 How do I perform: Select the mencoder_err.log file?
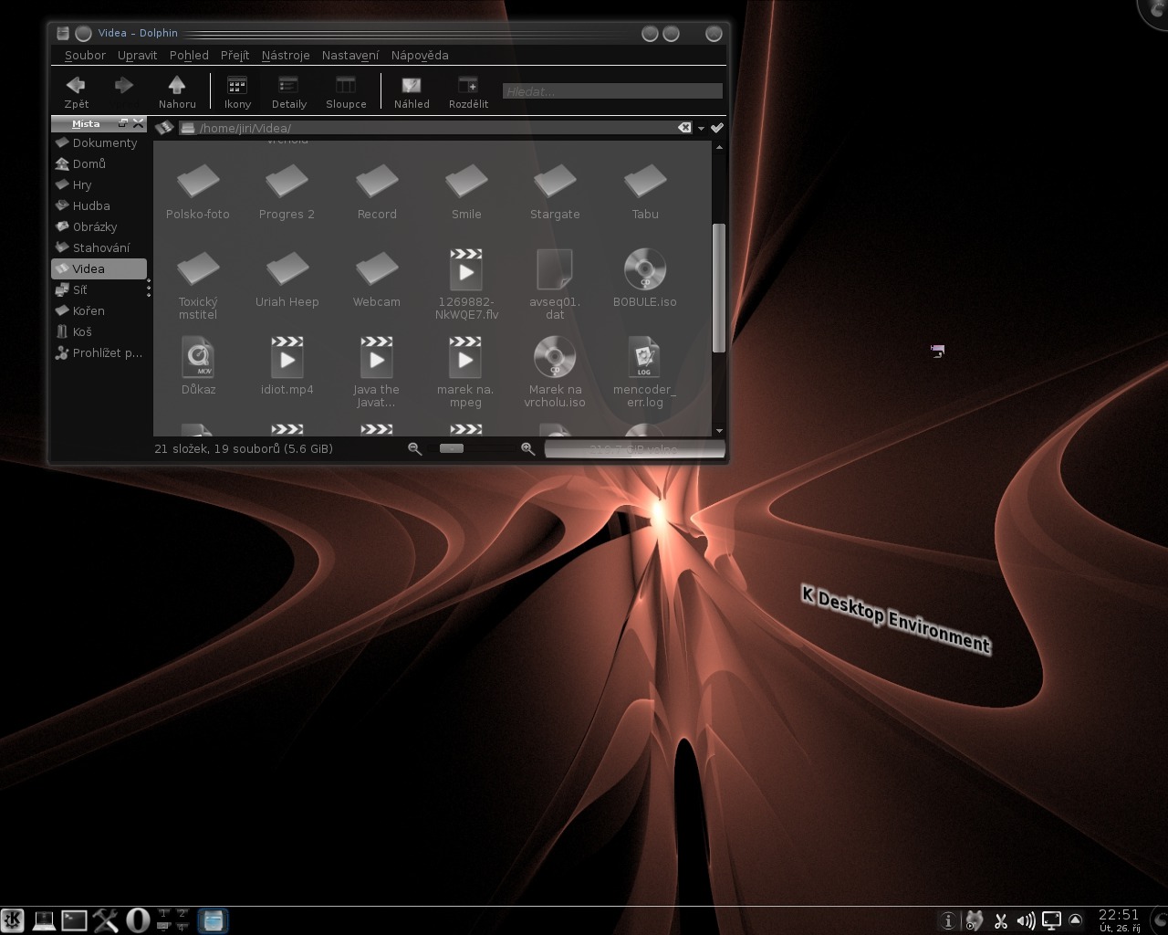click(x=645, y=372)
